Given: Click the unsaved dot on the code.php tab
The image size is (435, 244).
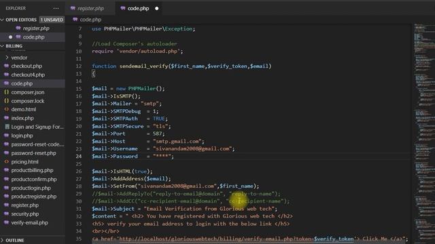Looking at the screenshot, I should tap(157, 8).
